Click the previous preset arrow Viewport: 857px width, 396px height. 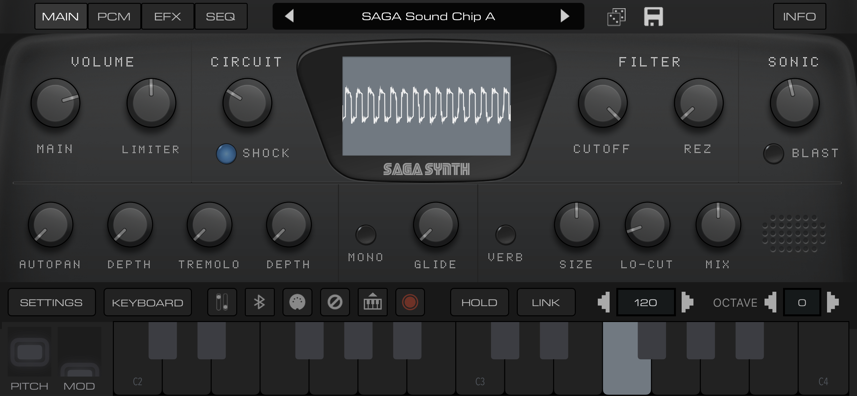(x=290, y=16)
